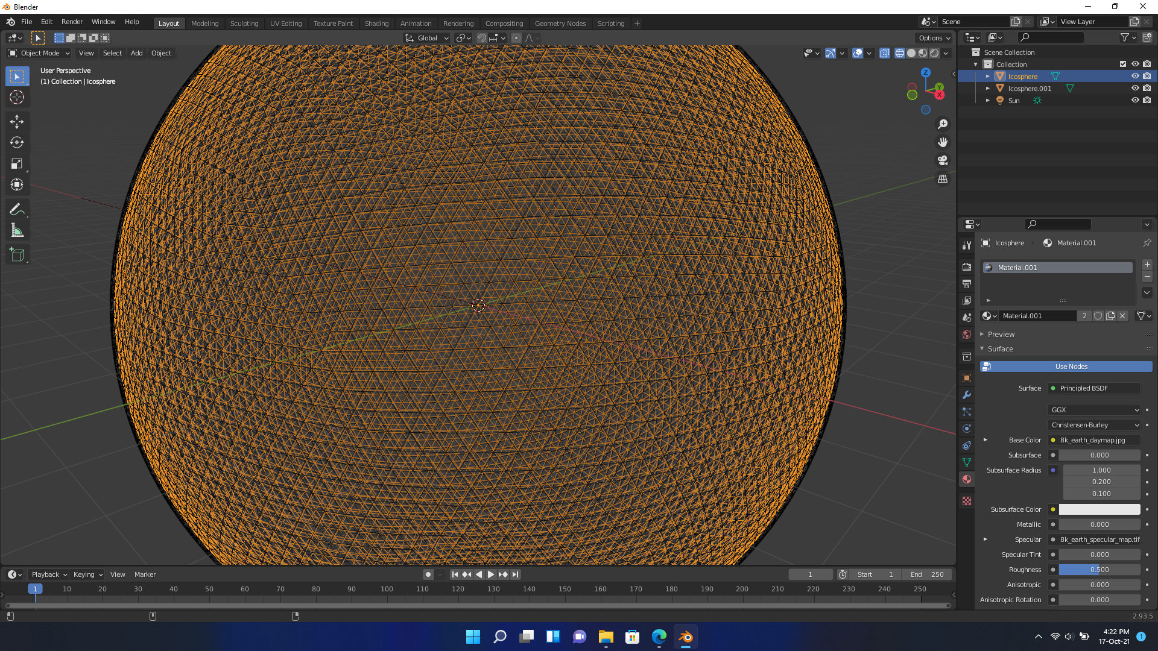
Task: Select the Transform tool
Action: pos(17,185)
